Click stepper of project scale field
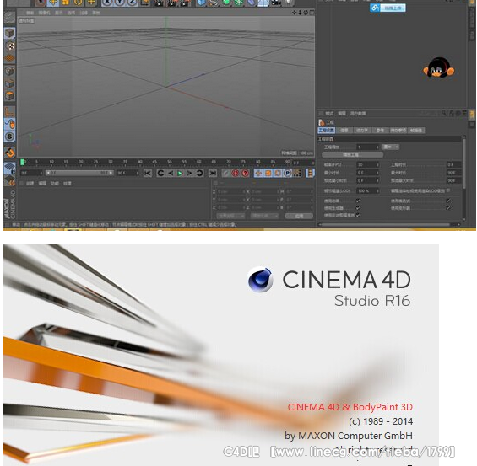Viewport: 477px width, 466px height. point(378,147)
